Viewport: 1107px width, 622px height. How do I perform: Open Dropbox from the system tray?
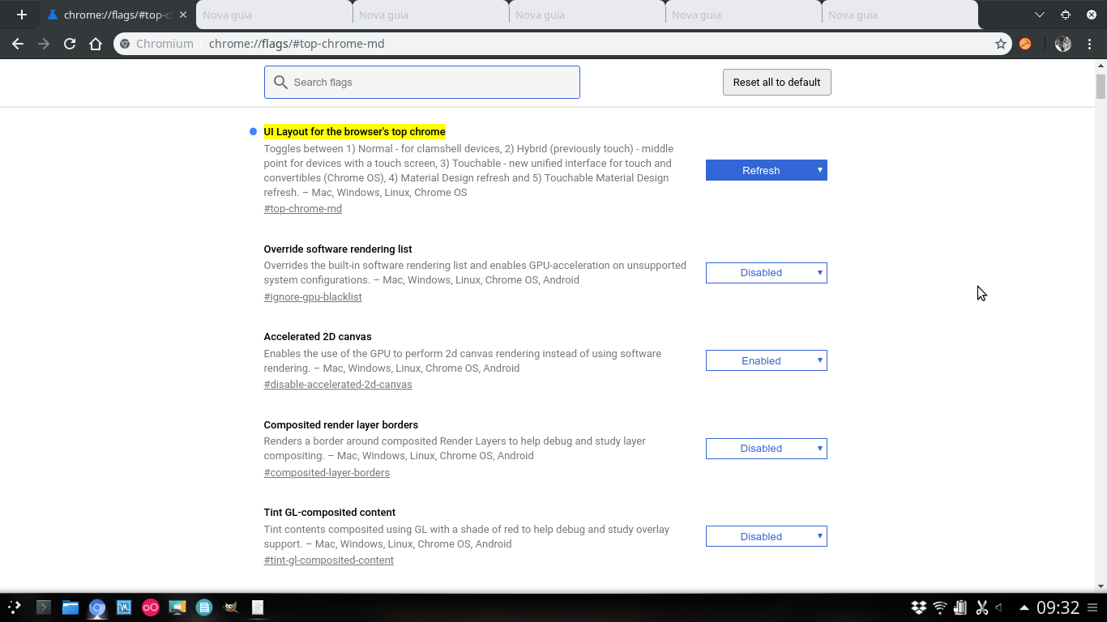(918, 607)
